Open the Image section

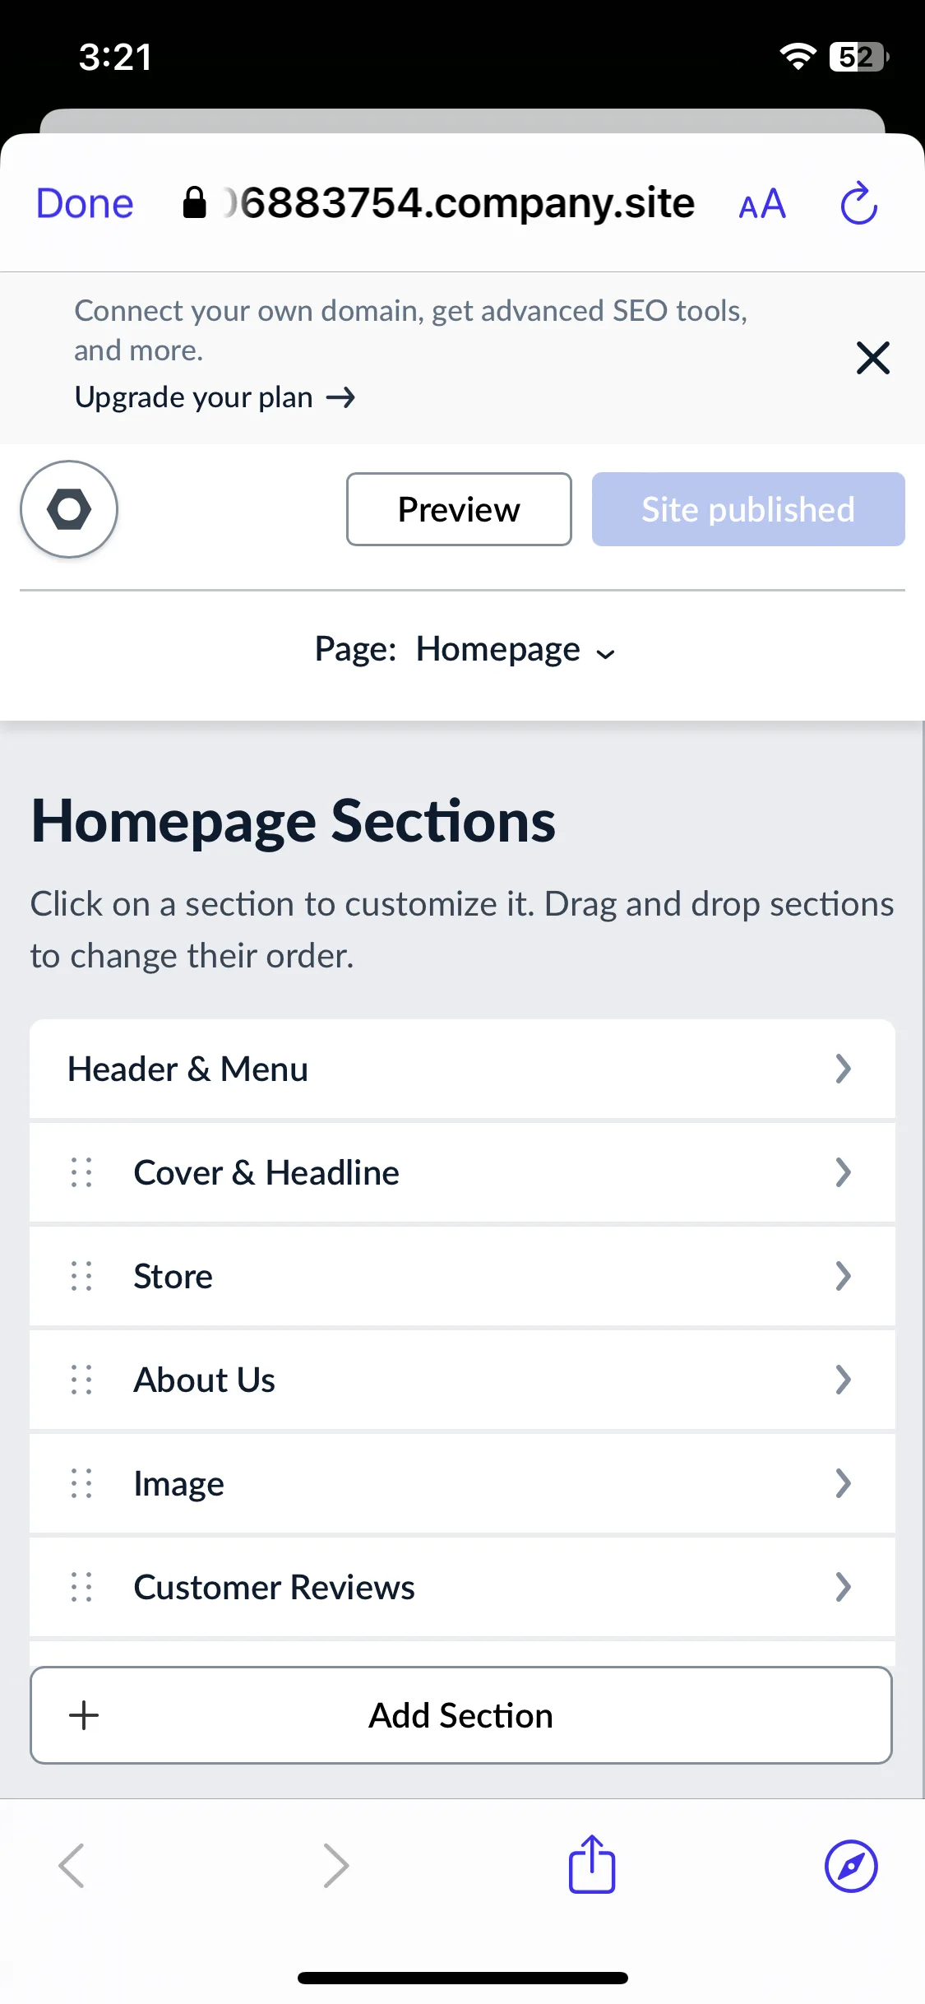coord(462,1483)
